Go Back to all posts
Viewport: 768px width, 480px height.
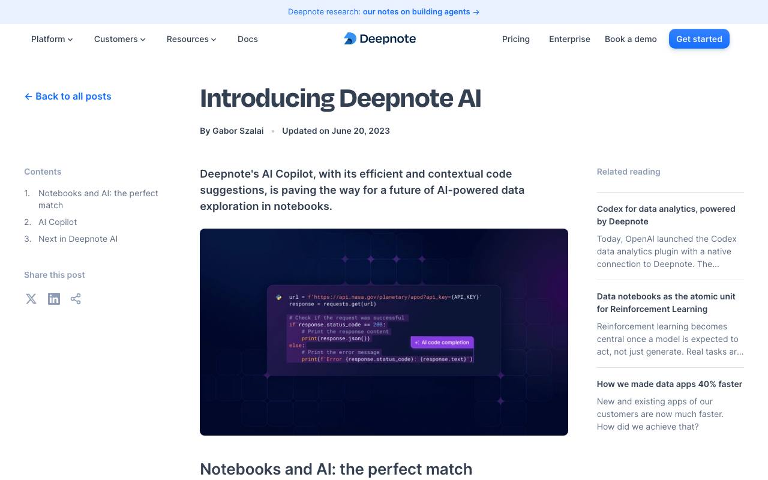(x=68, y=96)
